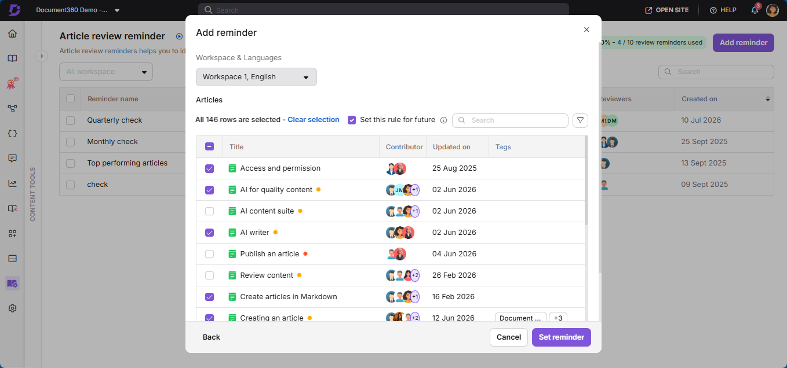Open the Top performing articles reminder
Screen dimensions: 787x368
pyautogui.click(x=127, y=163)
